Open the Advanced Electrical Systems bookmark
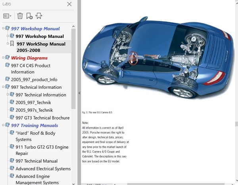This screenshot has height=185, width=238. point(43,169)
